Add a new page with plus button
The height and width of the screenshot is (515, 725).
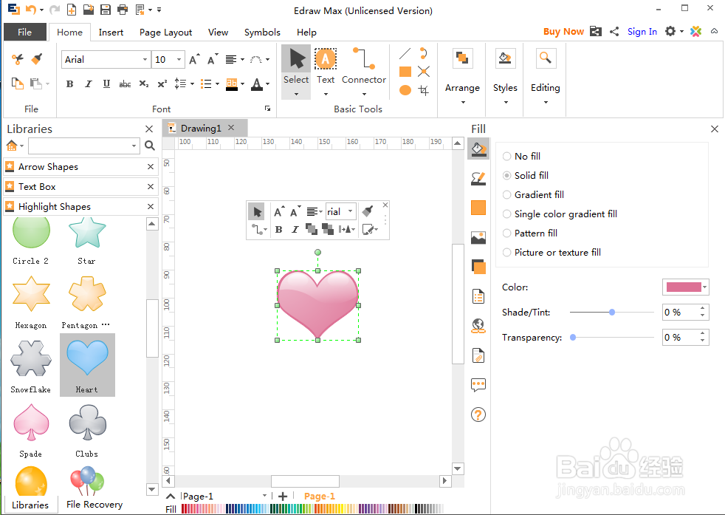tap(283, 496)
